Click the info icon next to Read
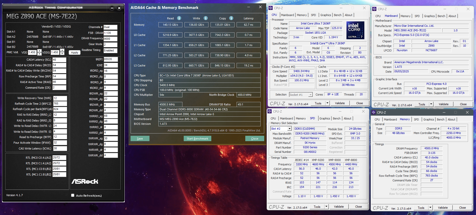Screen dimensions: 476x215 179,18
